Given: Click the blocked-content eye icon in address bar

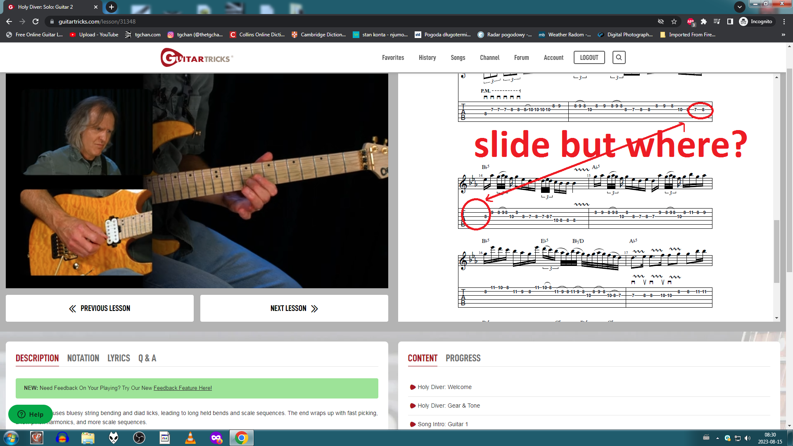Looking at the screenshot, I should [661, 21].
